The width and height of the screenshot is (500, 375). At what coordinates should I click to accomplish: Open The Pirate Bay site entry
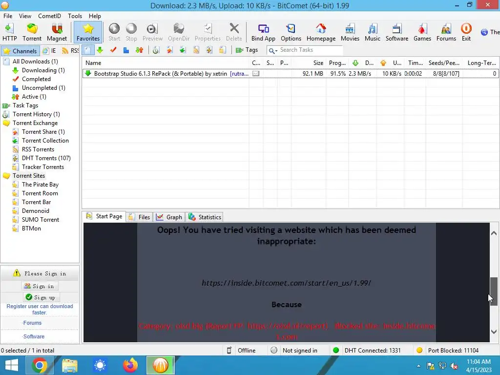pos(40,185)
